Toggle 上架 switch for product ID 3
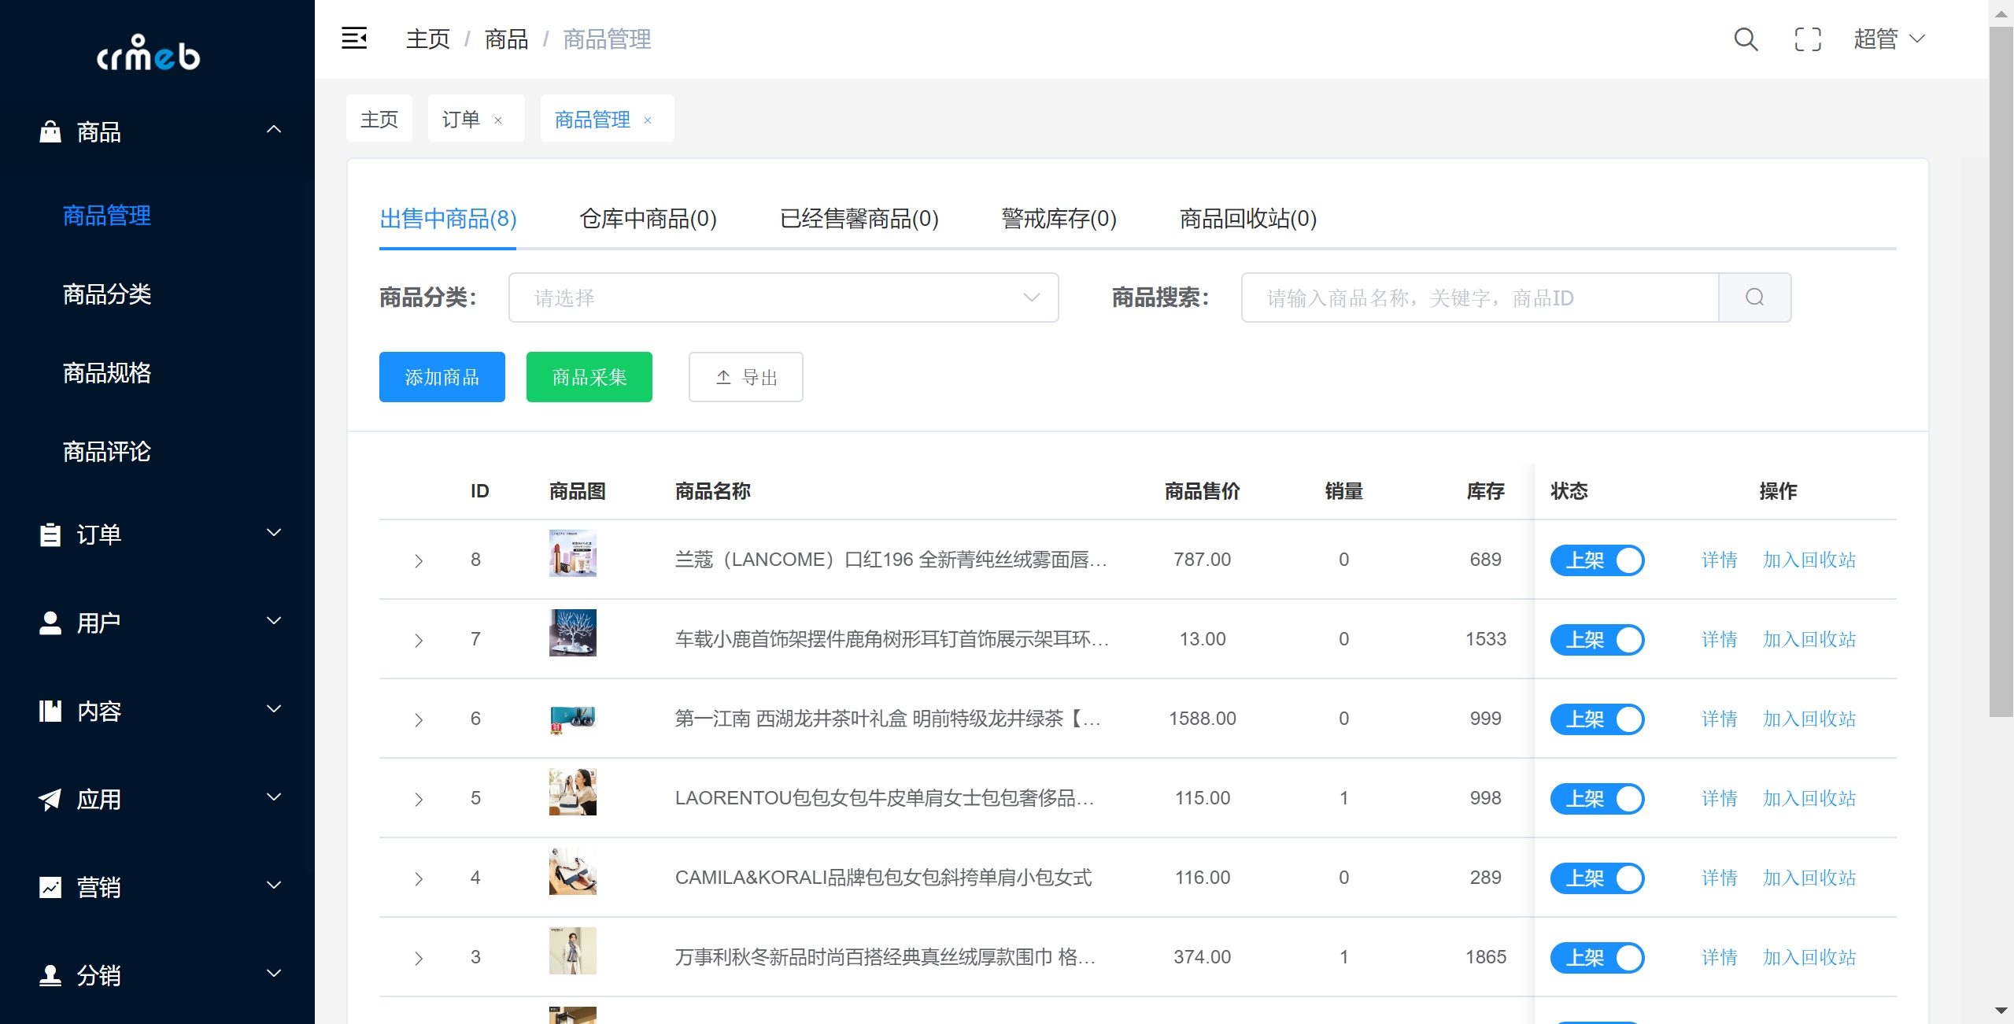 [x=1597, y=958]
